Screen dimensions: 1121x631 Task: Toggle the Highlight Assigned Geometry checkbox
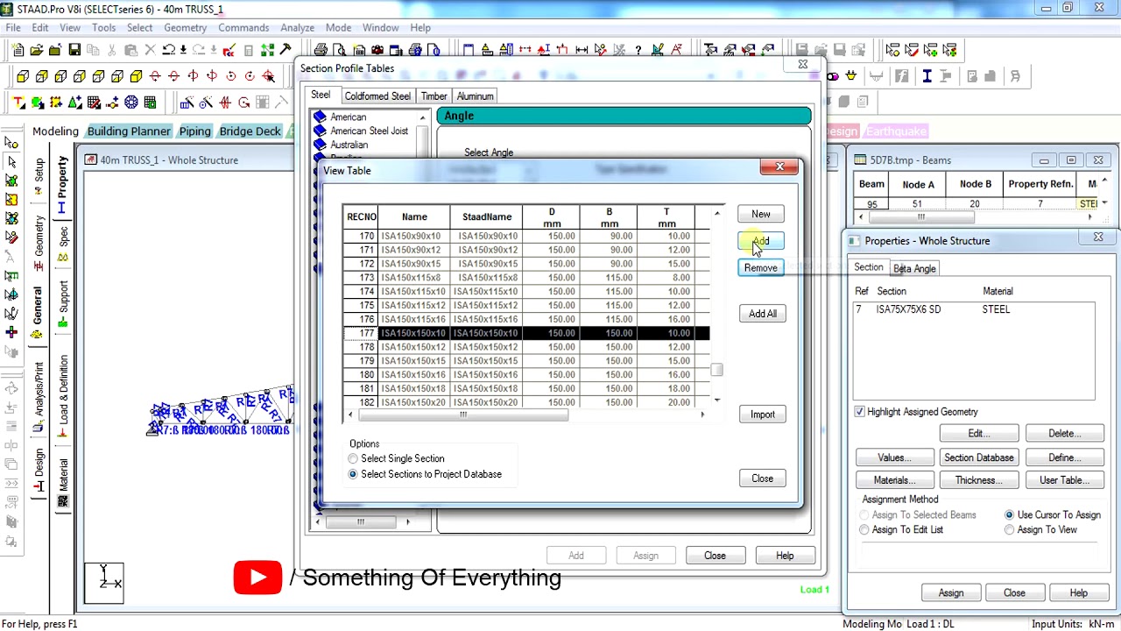pos(859,412)
